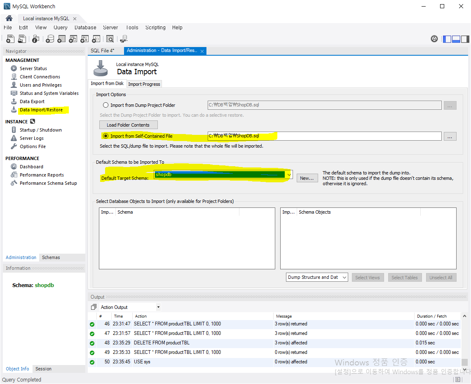
Task: Open the schema inspector toolbar icon
Action: 36,39
